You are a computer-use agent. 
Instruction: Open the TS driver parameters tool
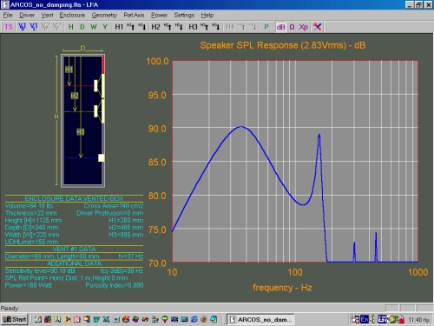coord(9,27)
